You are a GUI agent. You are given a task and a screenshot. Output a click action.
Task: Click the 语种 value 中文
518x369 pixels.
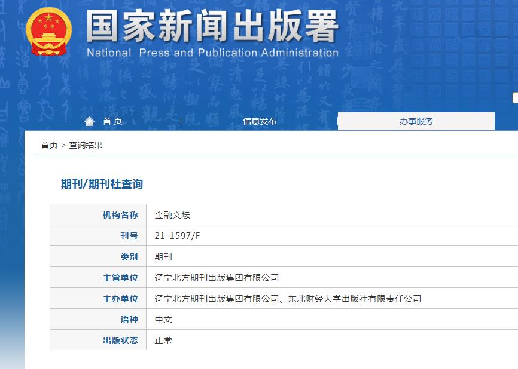[164, 319]
